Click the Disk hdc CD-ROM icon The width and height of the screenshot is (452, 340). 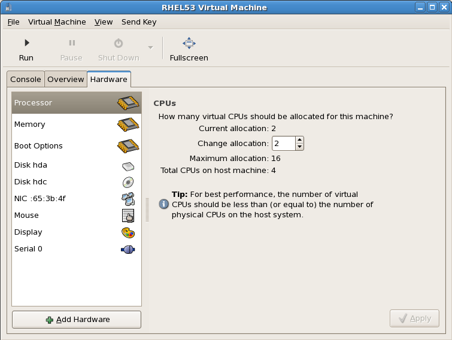[128, 182]
